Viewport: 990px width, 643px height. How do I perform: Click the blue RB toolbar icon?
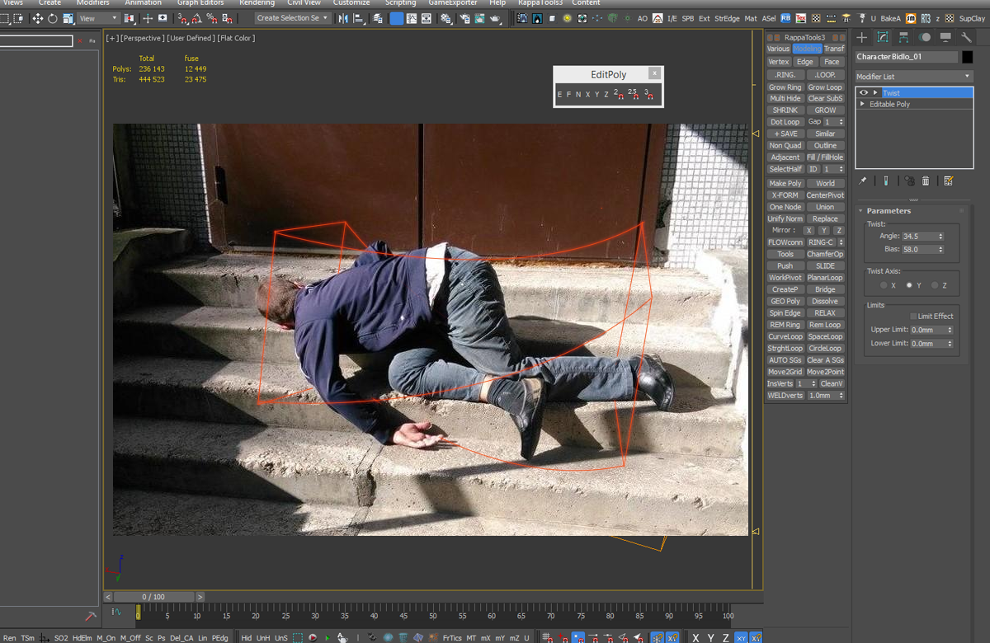click(785, 18)
